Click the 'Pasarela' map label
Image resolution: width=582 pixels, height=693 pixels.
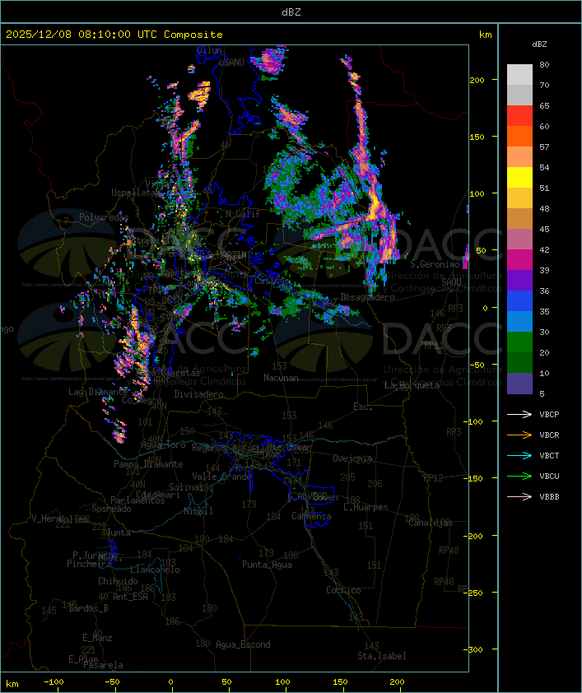tap(103, 665)
